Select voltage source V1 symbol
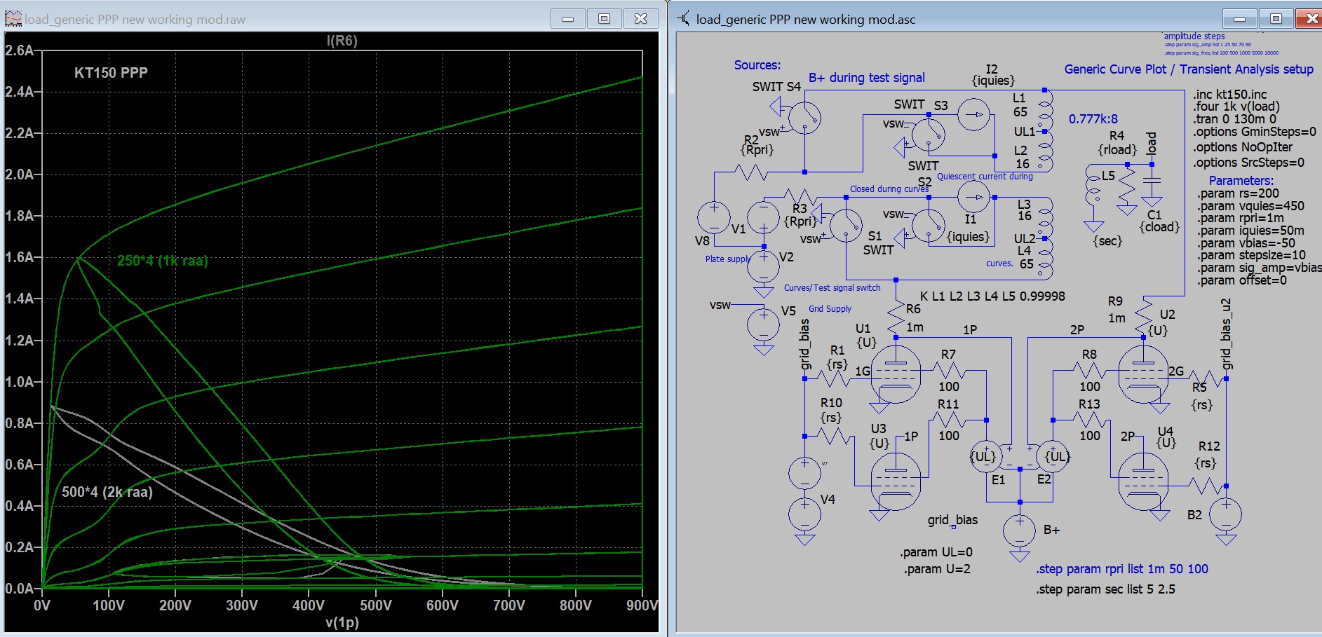This screenshot has width=1322, height=637. (x=763, y=218)
